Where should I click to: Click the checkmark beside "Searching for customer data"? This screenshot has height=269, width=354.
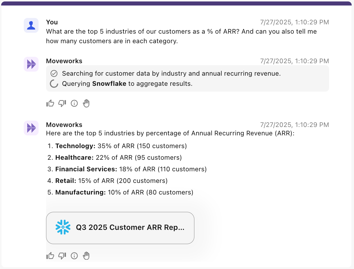54,74
